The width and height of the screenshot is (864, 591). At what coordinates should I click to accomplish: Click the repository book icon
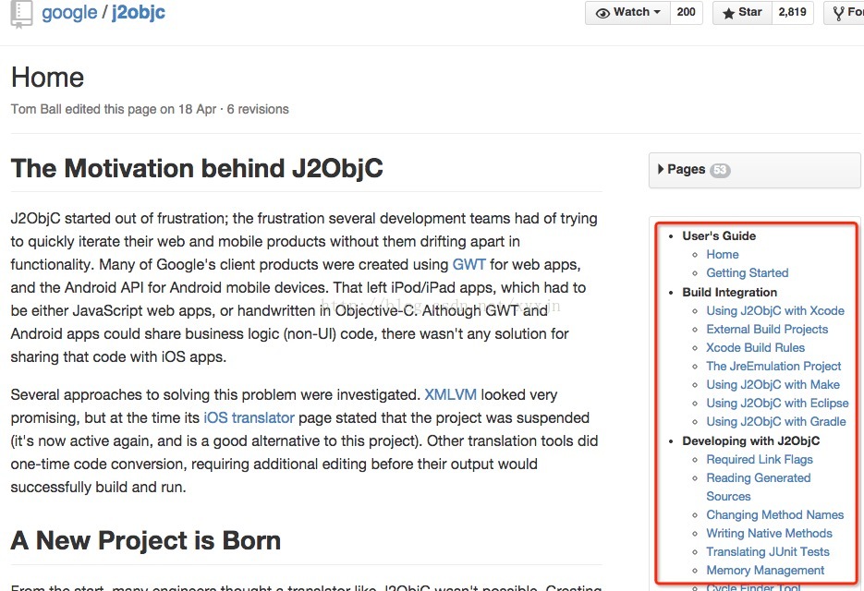[21, 14]
